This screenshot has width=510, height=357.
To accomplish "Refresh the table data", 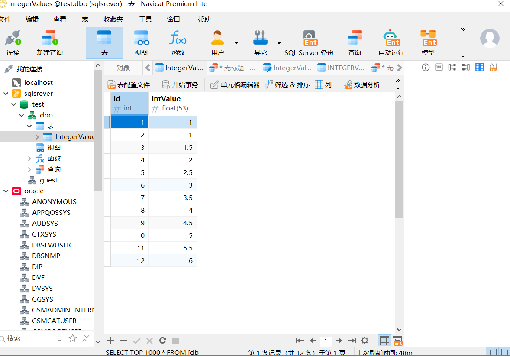I will click(x=163, y=341).
